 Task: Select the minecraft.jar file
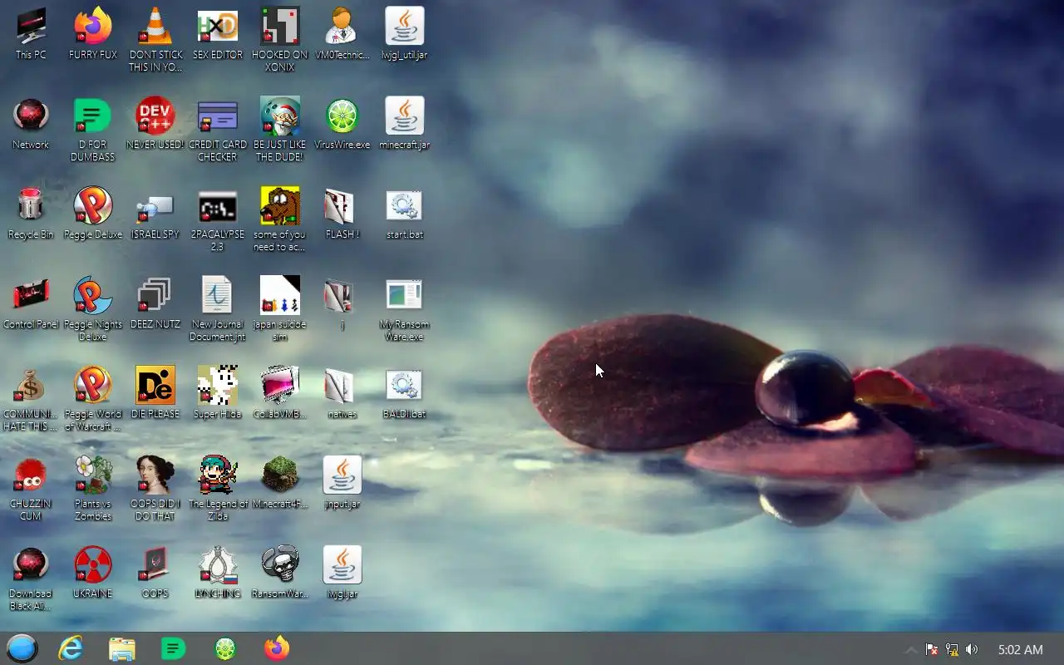click(404, 124)
